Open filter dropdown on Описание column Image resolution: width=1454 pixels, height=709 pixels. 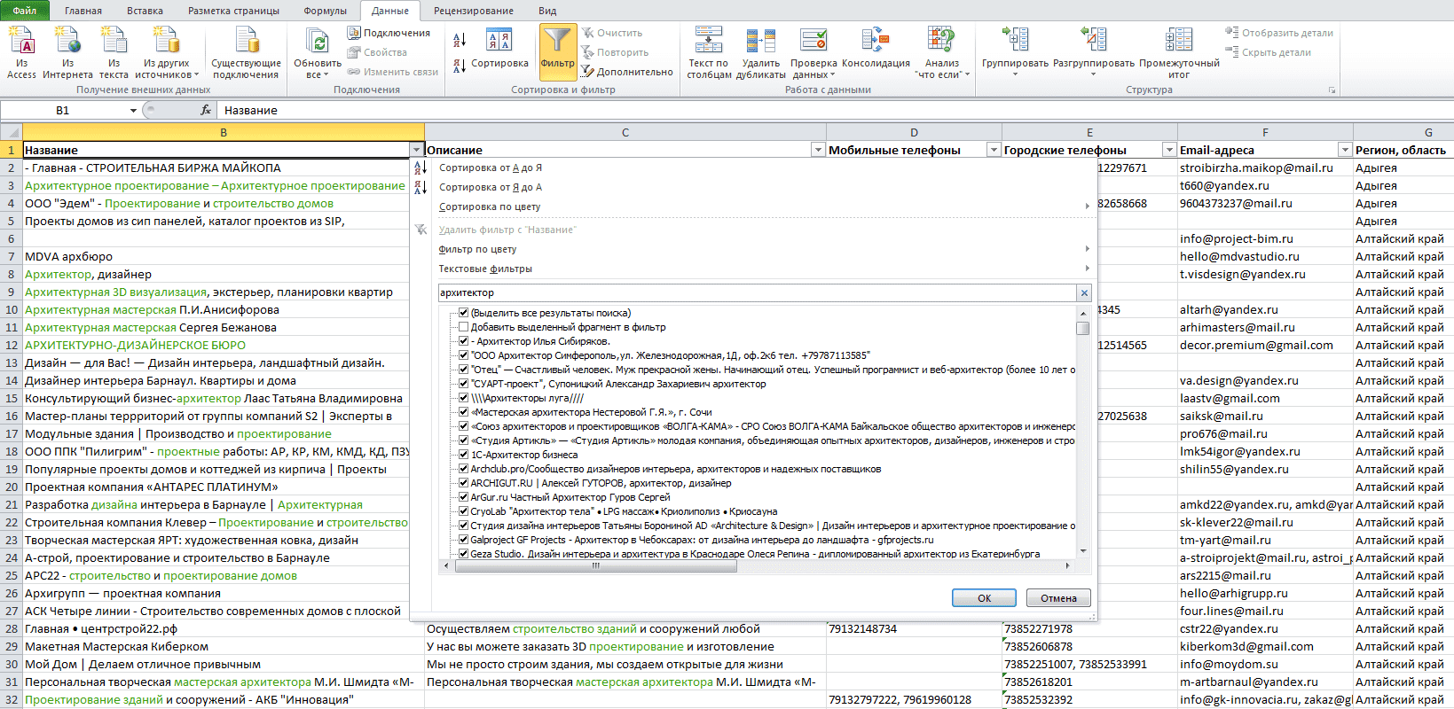coord(818,150)
